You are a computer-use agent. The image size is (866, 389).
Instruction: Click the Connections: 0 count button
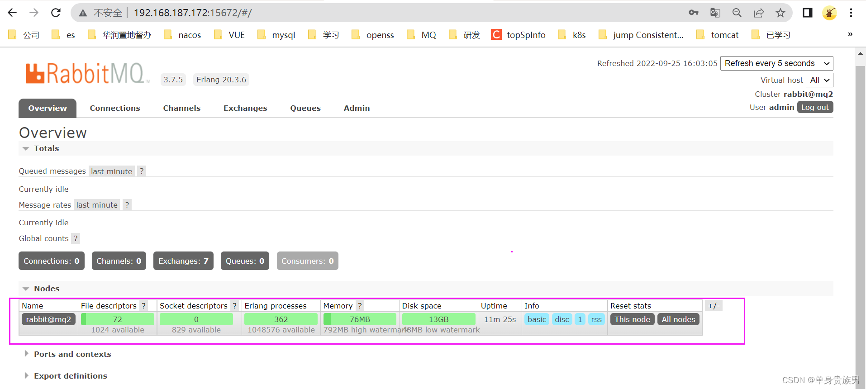[x=52, y=261]
